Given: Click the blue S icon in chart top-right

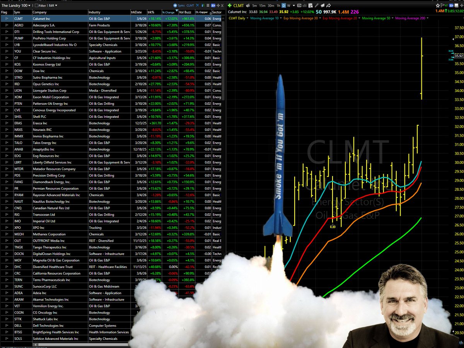Looking at the screenshot, I should point(451,5).
